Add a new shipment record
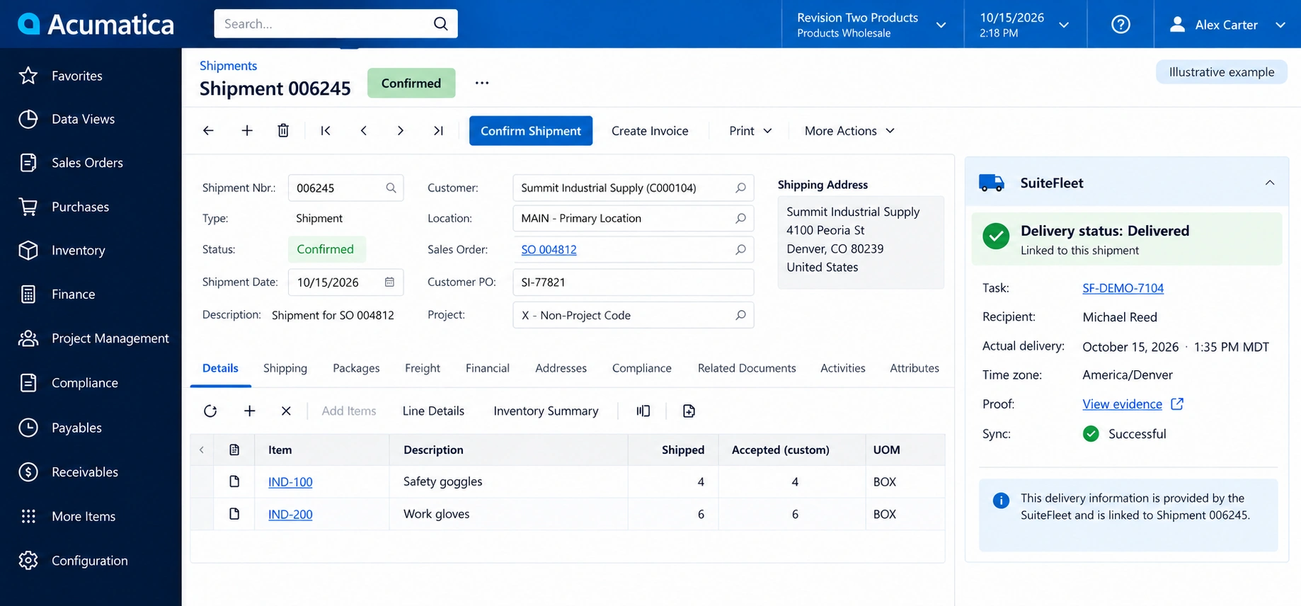The height and width of the screenshot is (606, 1301). point(247,130)
